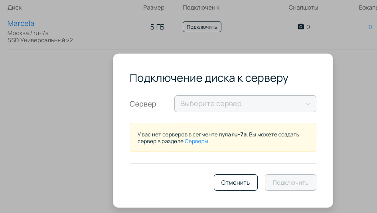Click the snapshot count next to camera
Screen dimensions: 377x213
(x=308, y=27)
